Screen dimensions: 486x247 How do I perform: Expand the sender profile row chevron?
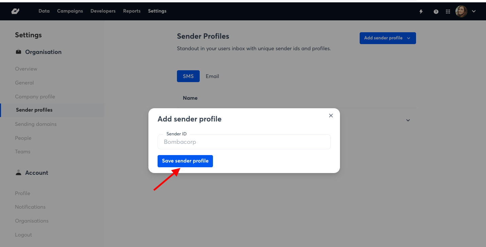coord(408,120)
